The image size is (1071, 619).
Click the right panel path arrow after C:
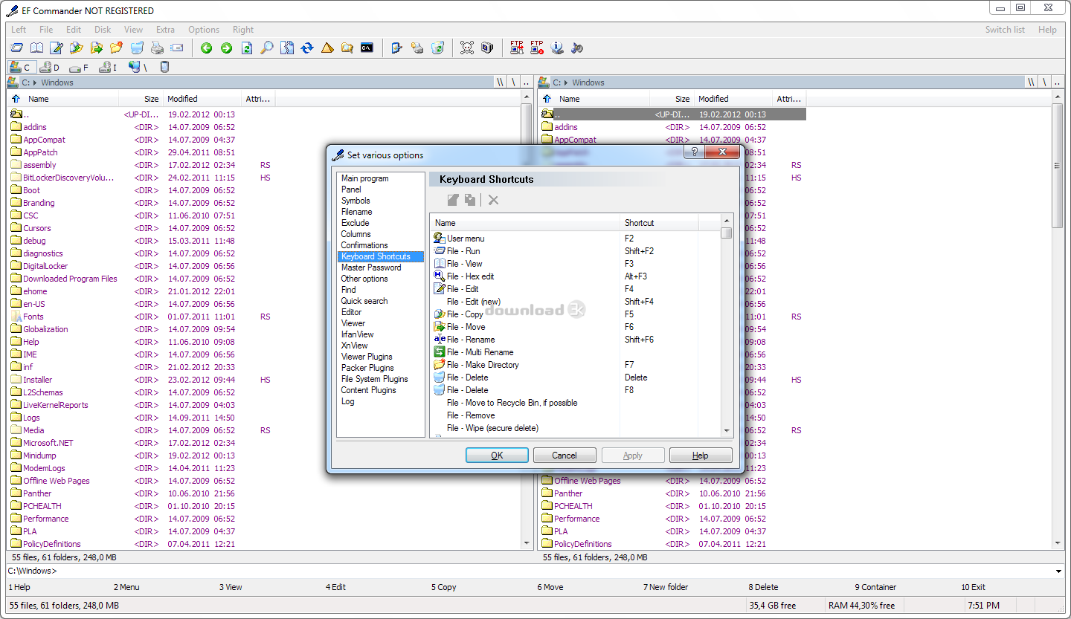tap(566, 82)
